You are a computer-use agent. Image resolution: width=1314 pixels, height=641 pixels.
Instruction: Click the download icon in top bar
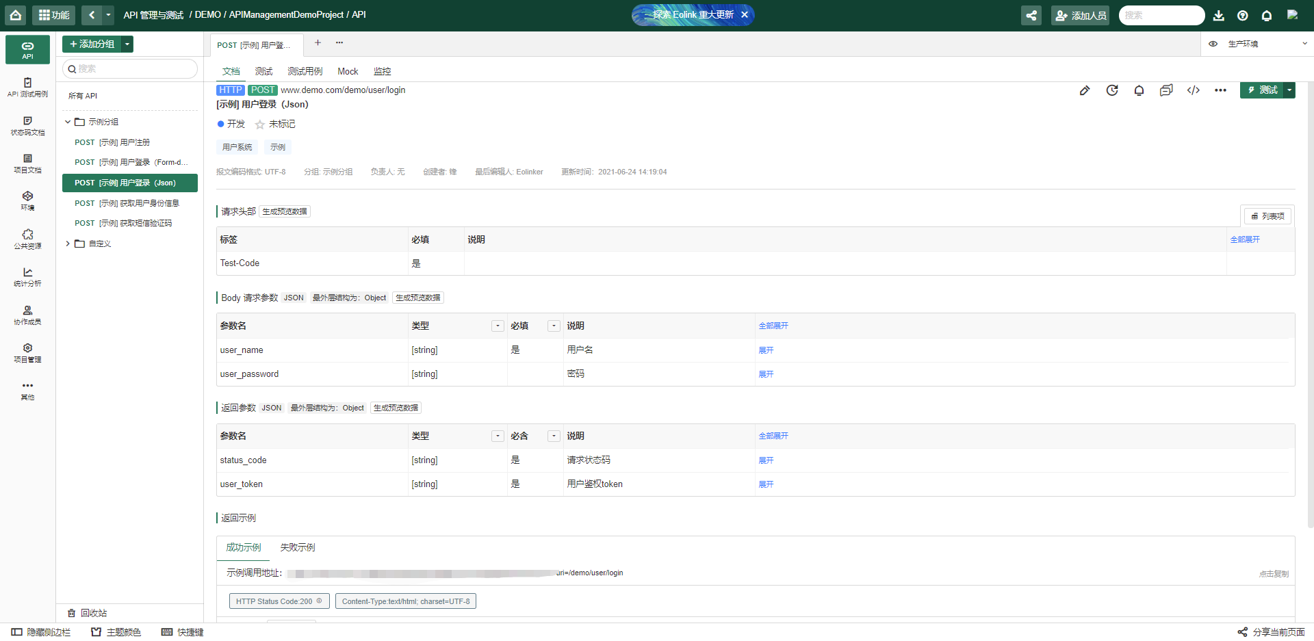coord(1218,15)
